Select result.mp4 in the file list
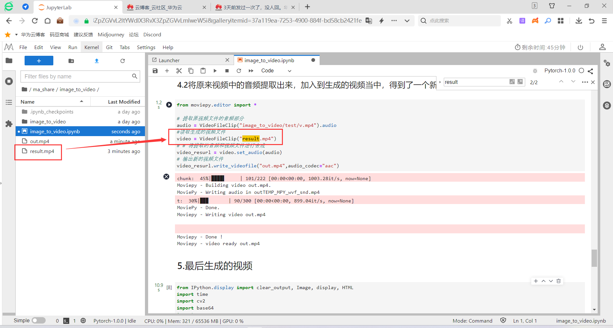613x328 pixels. point(80,151)
